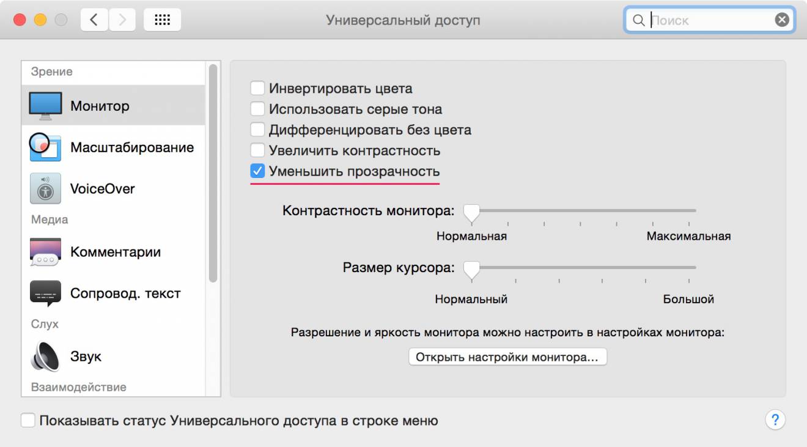Image resolution: width=807 pixels, height=447 pixels.
Task: Click the Контрастность монитора slider thumb
Action: click(x=471, y=213)
